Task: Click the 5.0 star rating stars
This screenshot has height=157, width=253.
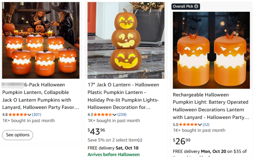Action: pyautogui.click(x=188, y=125)
